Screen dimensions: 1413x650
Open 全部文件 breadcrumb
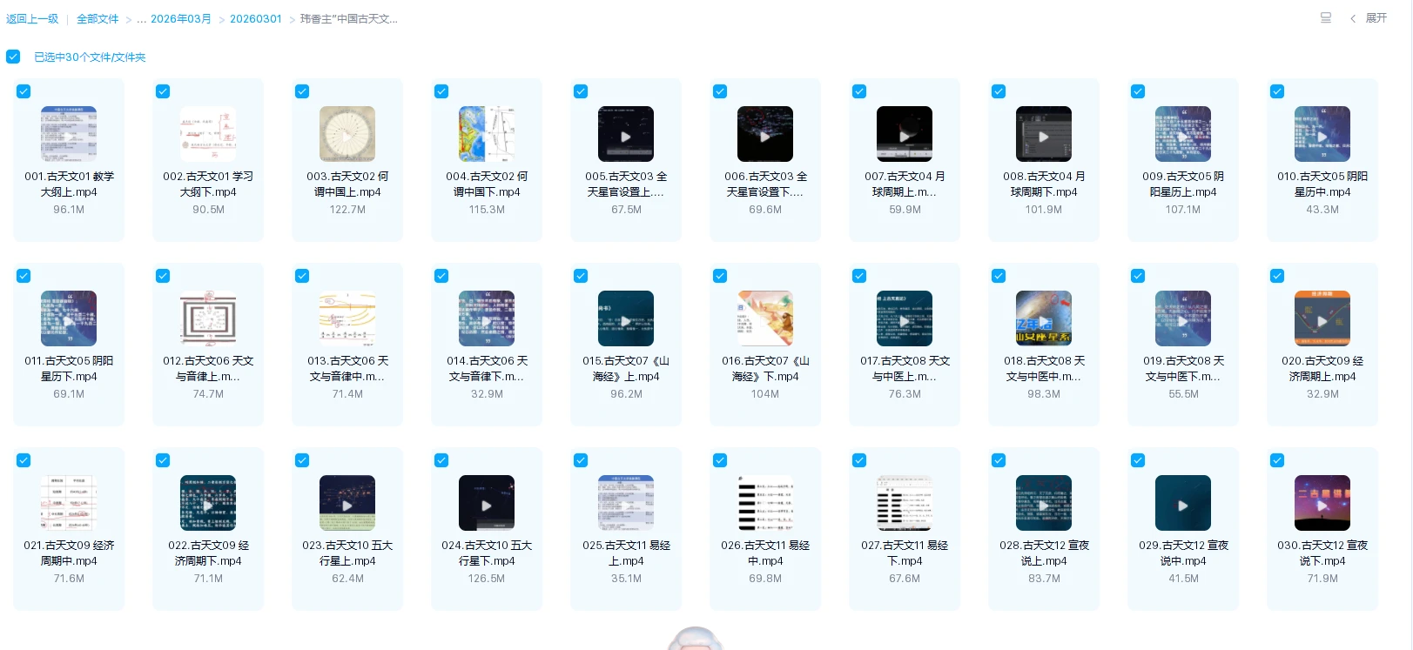click(98, 18)
